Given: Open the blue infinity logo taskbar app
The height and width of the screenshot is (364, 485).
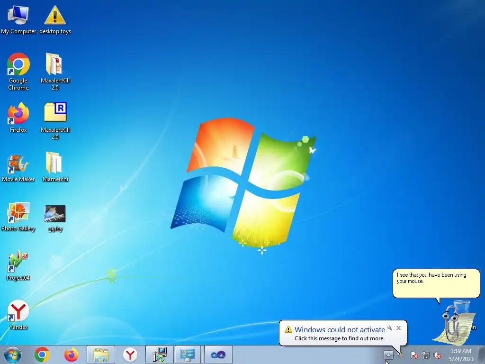Looking at the screenshot, I should [x=218, y=355].
